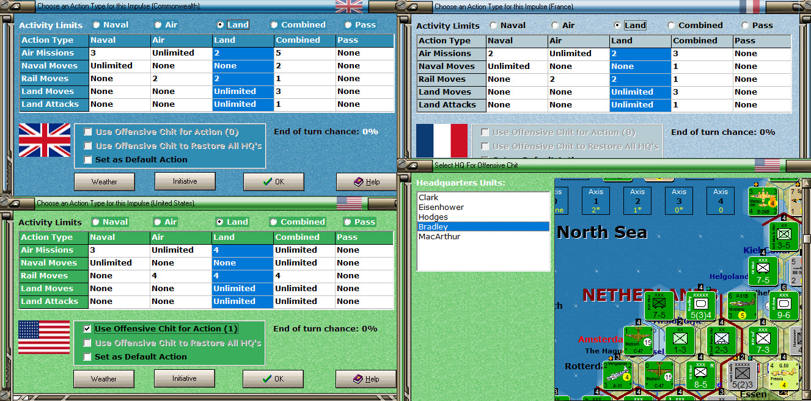Click the Axis 2 impulse track box

[x=637, y=200]
